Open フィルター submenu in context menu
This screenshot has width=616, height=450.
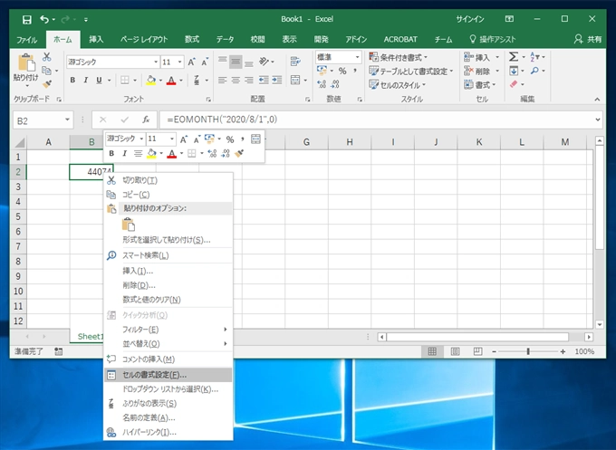168,330
